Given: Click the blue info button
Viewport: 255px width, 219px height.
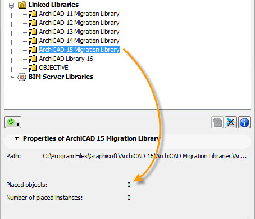Looking at the screenshot, I should pos(244,122).
